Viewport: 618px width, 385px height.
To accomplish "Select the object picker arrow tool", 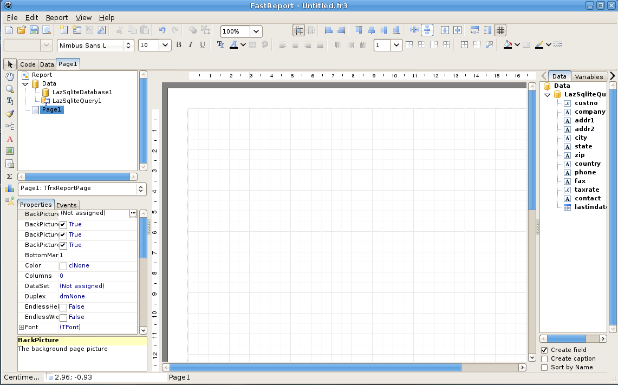I will pyautogui.click(x=9, y=64).
